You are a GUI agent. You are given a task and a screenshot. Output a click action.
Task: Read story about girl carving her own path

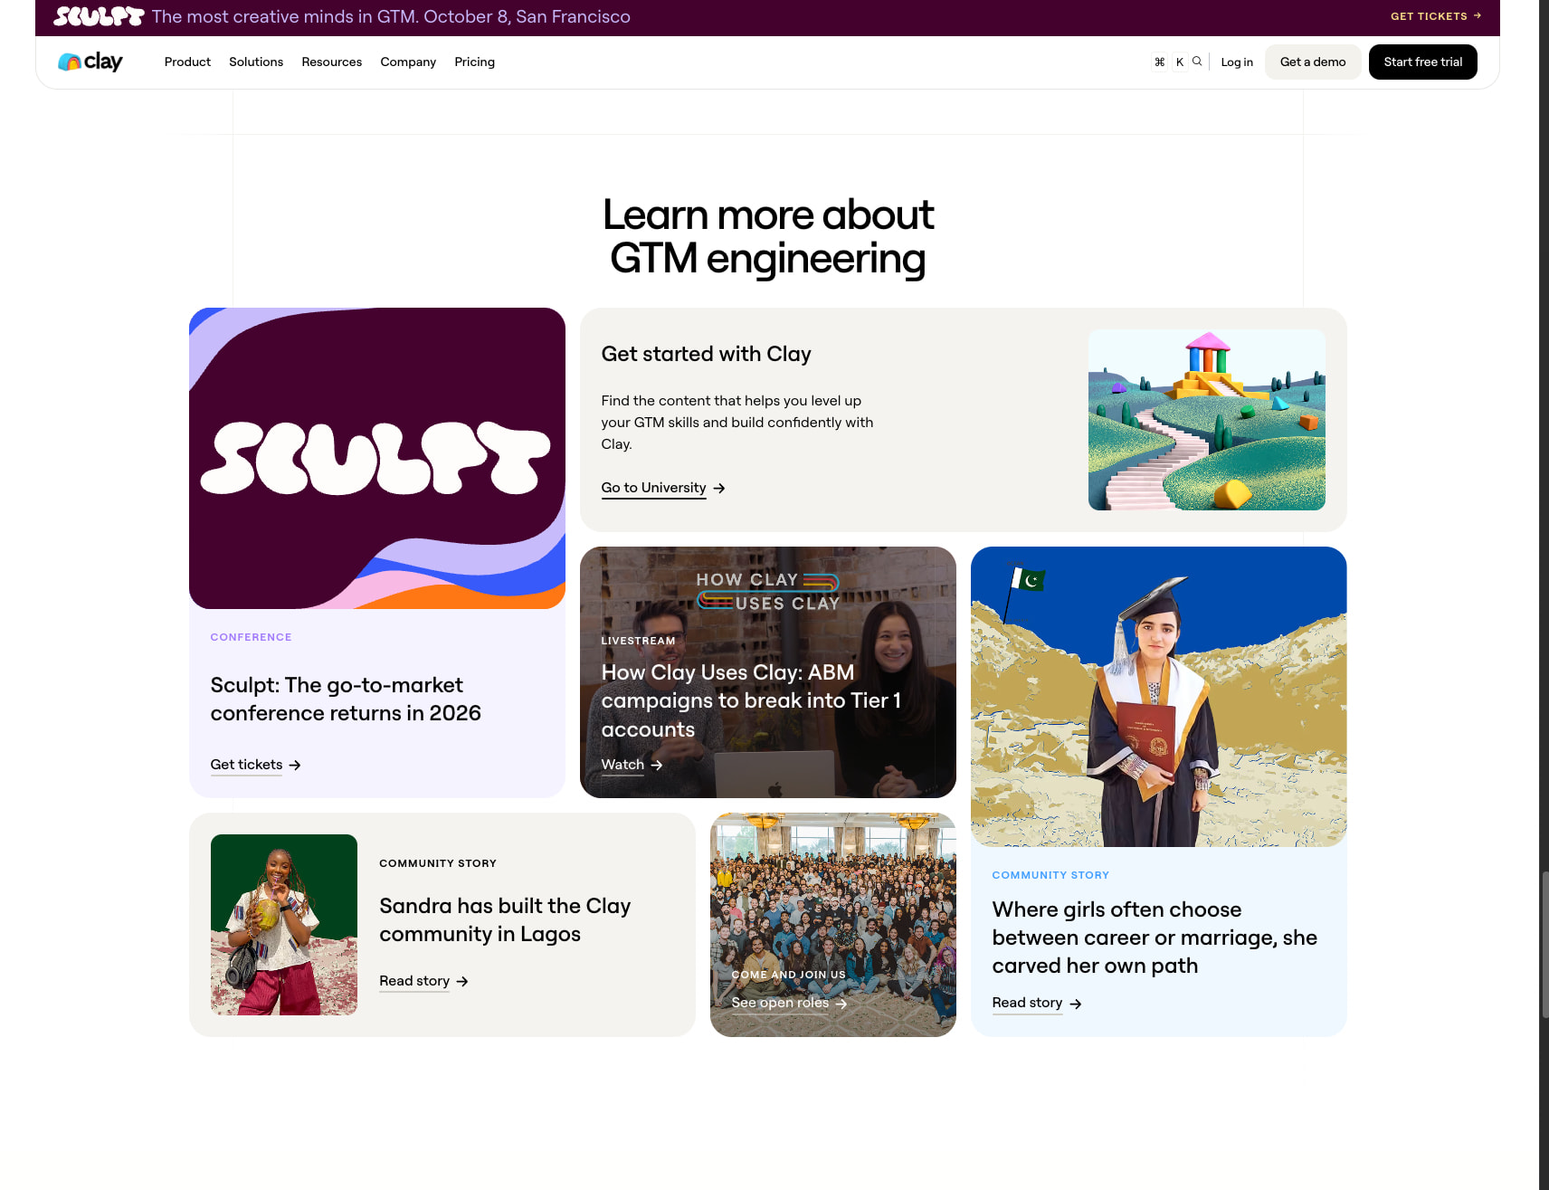pos(1027,1003)
